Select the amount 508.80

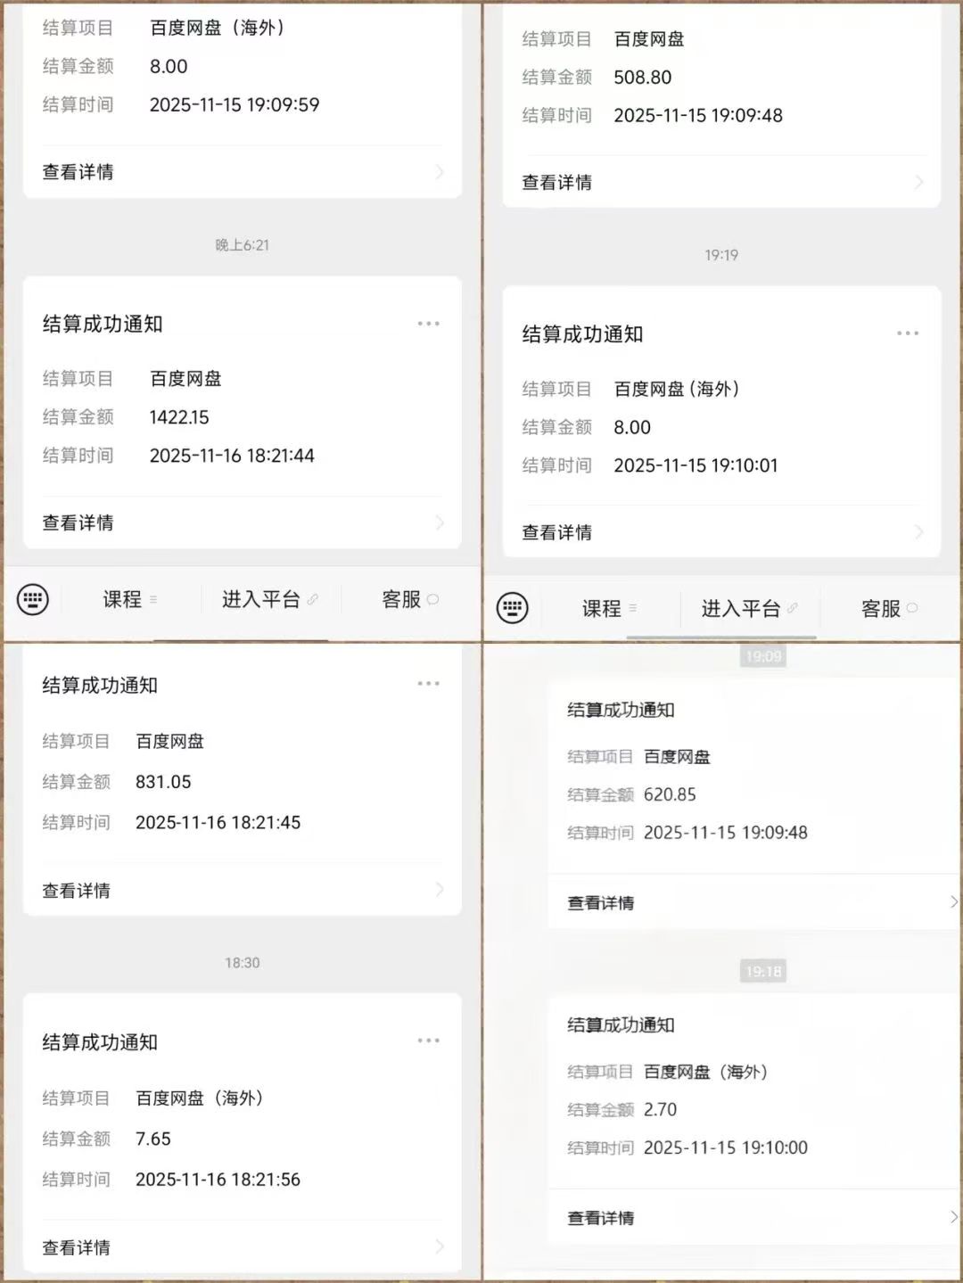pos(643,78)
